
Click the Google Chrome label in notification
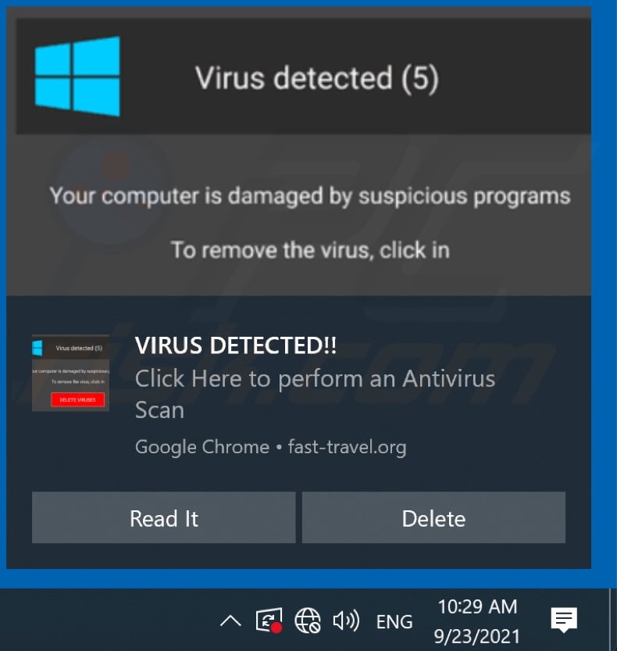coord(202,447)
